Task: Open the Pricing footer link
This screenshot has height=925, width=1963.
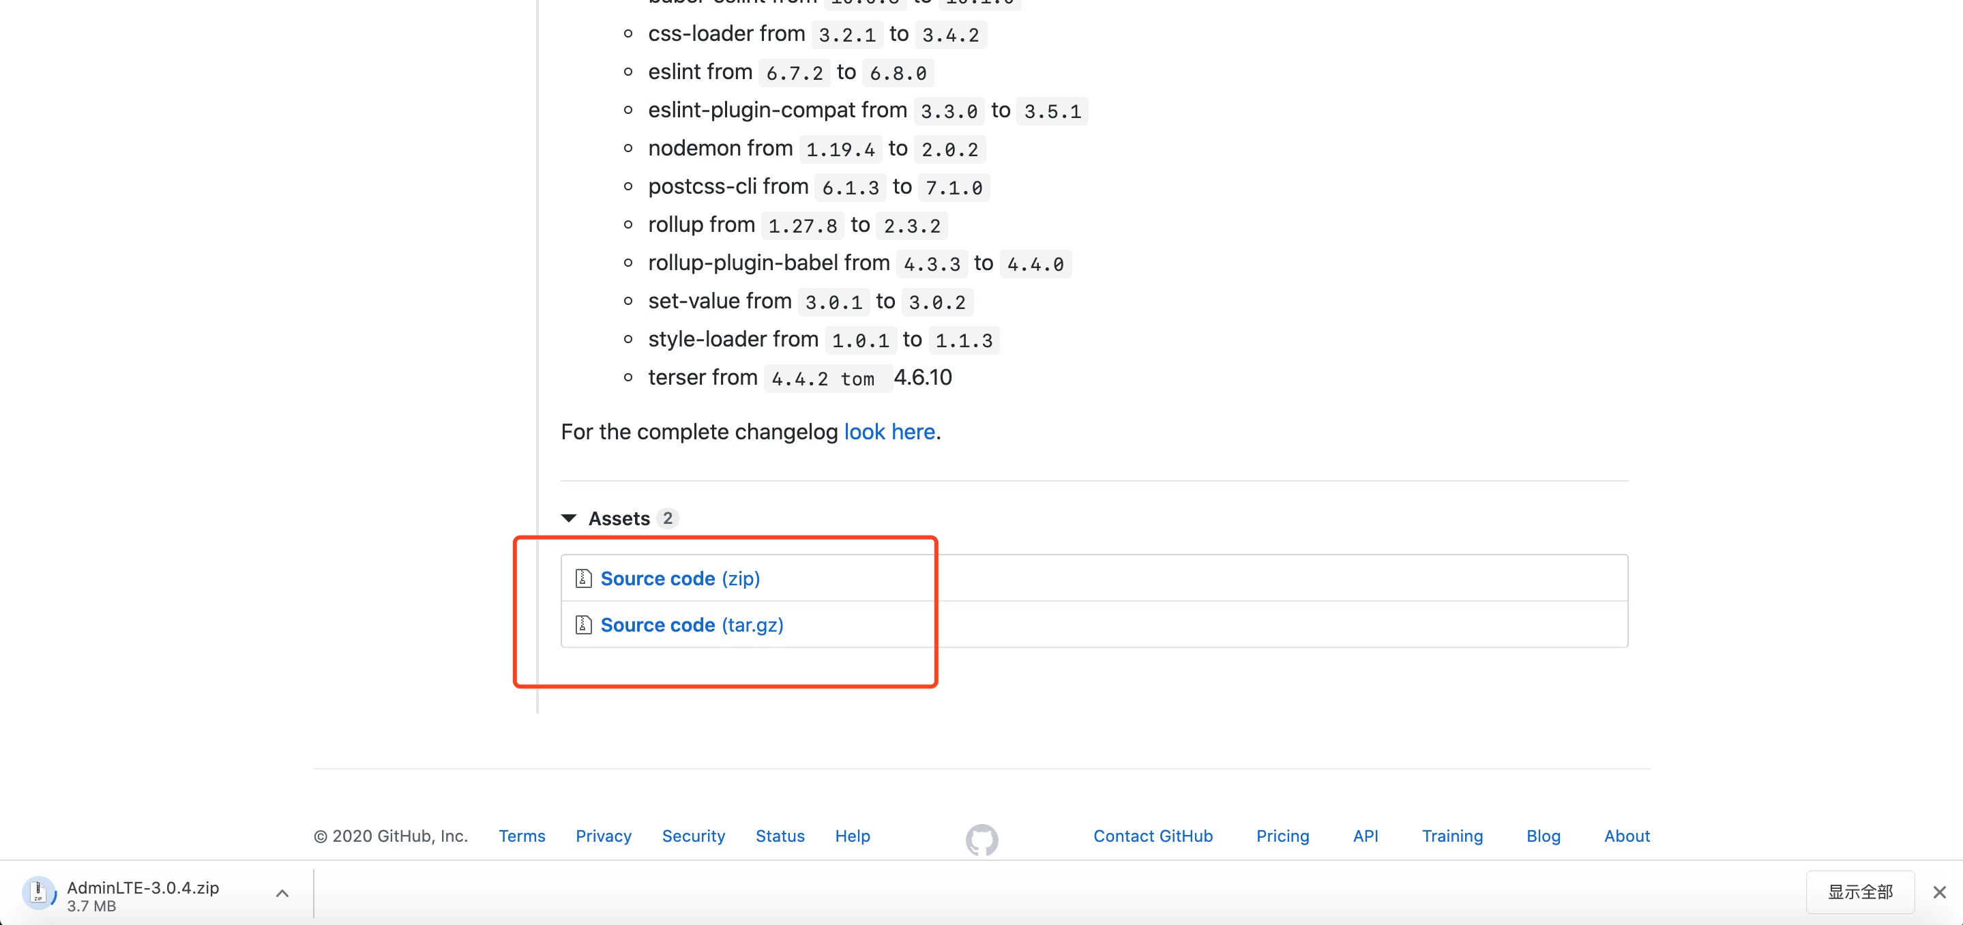Action: (1282, 836)
